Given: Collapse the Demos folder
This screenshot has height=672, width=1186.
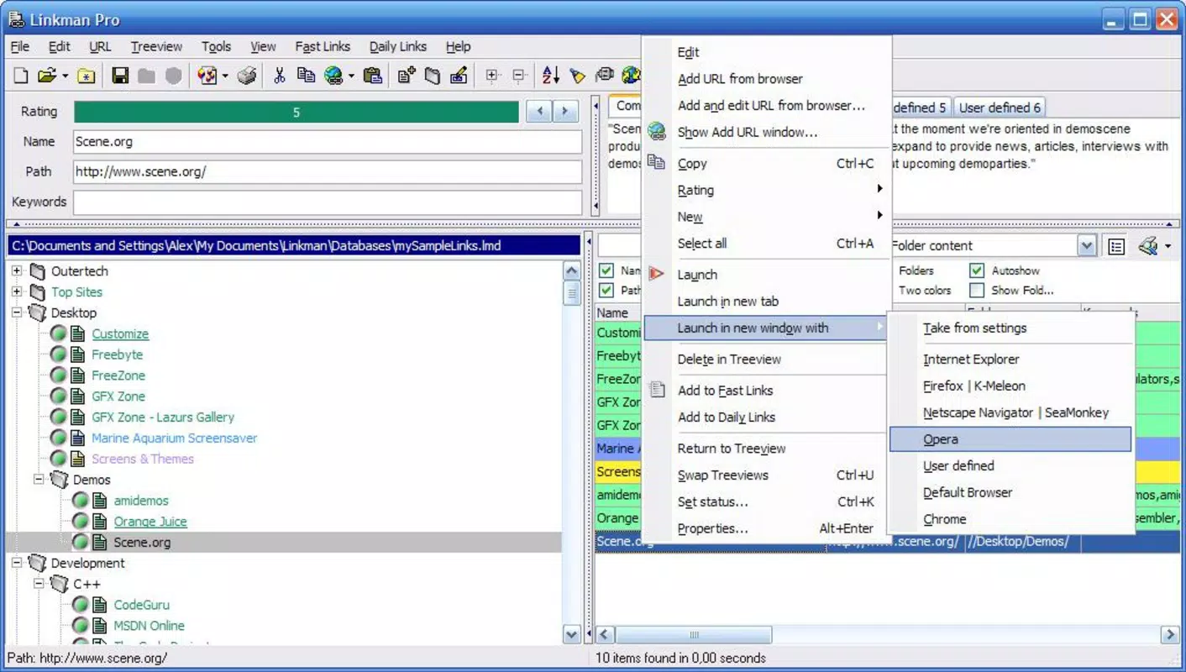Looking at the screenshot, I should pos(39,480).
